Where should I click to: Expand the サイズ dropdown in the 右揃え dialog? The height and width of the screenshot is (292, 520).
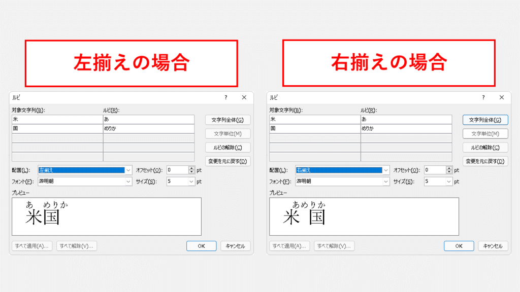[x=448, y=181]
